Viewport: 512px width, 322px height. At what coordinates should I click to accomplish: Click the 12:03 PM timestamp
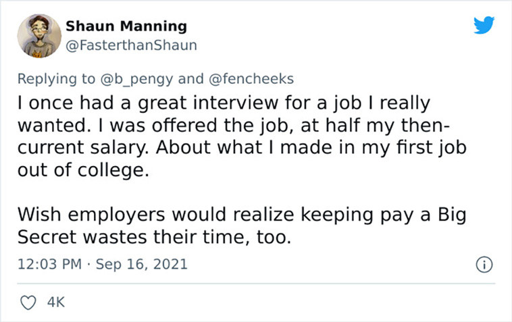click(x=49, y=264)
